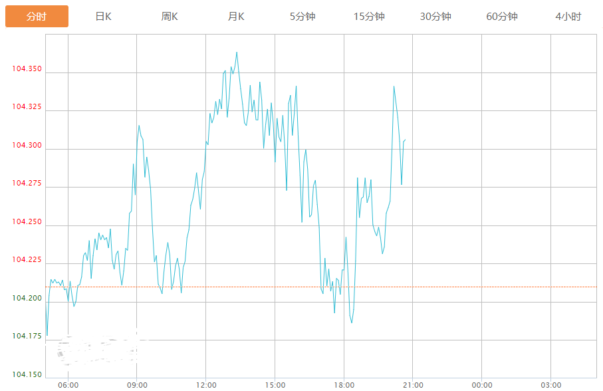Click the 18:00 time axis label
Image resolution: width=603 pixels, height=391 pixels.
point(344,385)
